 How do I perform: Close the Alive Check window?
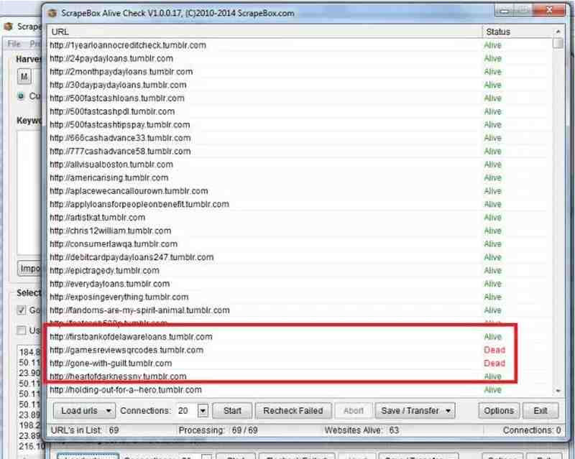[548, 10]
